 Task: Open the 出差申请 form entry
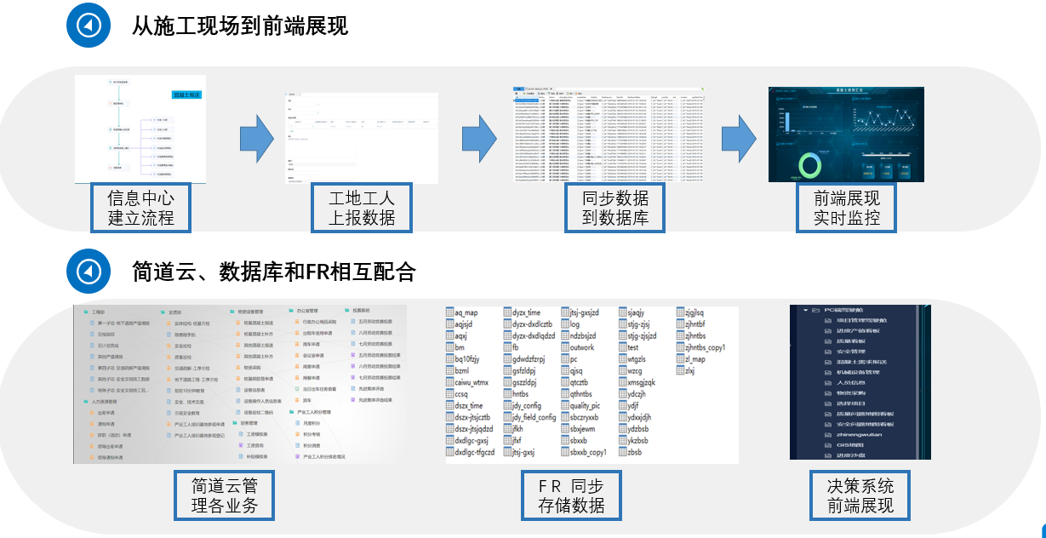coord(106,411)
